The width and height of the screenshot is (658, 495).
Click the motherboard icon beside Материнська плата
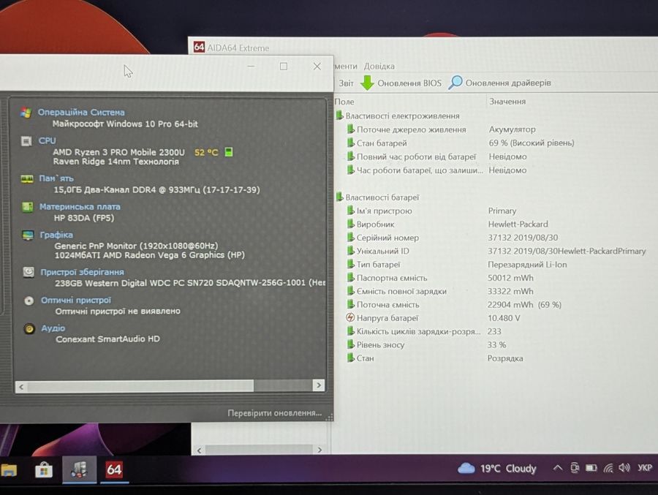coord(27,207)
